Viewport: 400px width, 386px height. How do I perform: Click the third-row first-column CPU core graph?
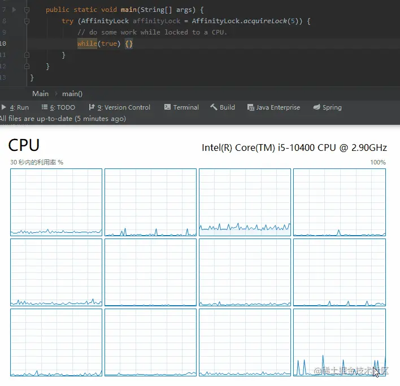(x=56, y=342)
